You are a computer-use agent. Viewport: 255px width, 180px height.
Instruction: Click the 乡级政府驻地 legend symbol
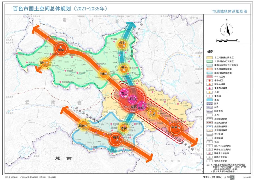coord(209,161)
